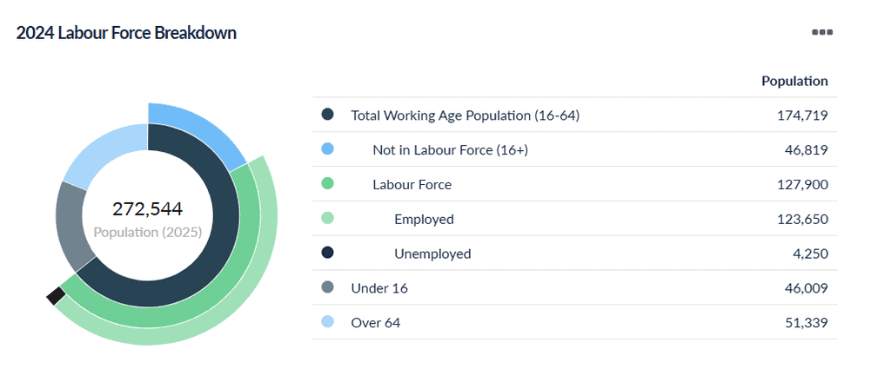The width and height of the screenshot is (891, 369).
Task: Click the Not in Labour Force legend dot
Action: click(x=327, y=149)
